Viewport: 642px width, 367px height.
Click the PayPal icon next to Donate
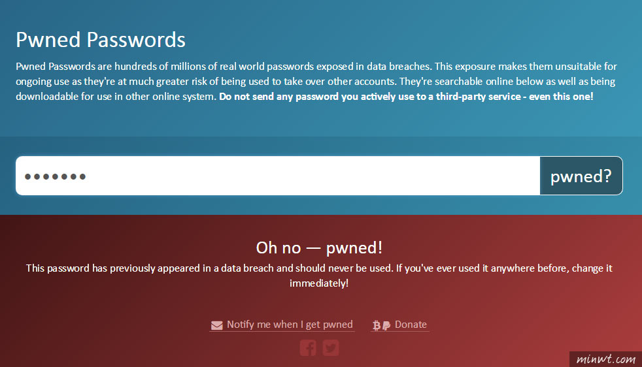point(386,326)
